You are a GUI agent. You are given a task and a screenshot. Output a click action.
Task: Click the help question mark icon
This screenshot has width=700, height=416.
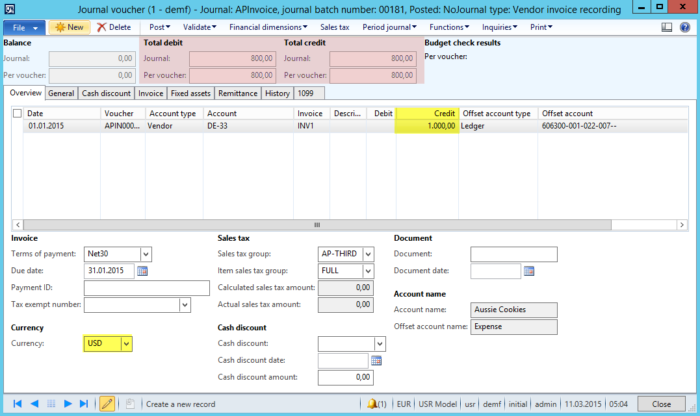tap(684, 27)
